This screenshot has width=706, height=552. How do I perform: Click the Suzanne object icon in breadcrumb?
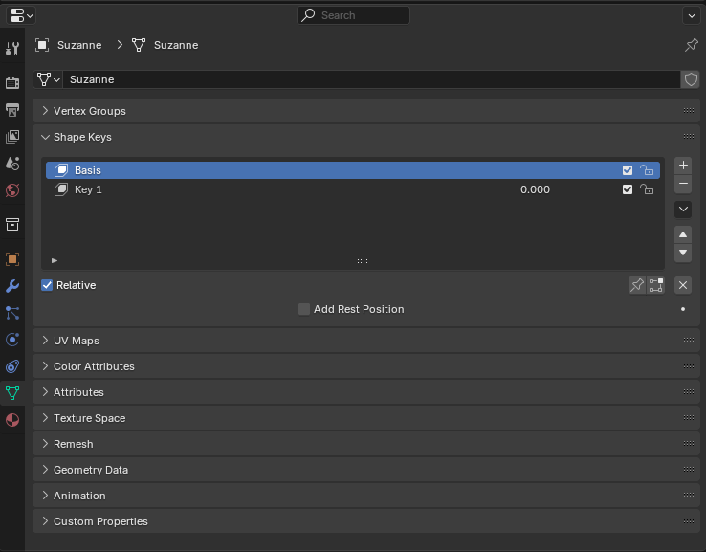[42, 45]
